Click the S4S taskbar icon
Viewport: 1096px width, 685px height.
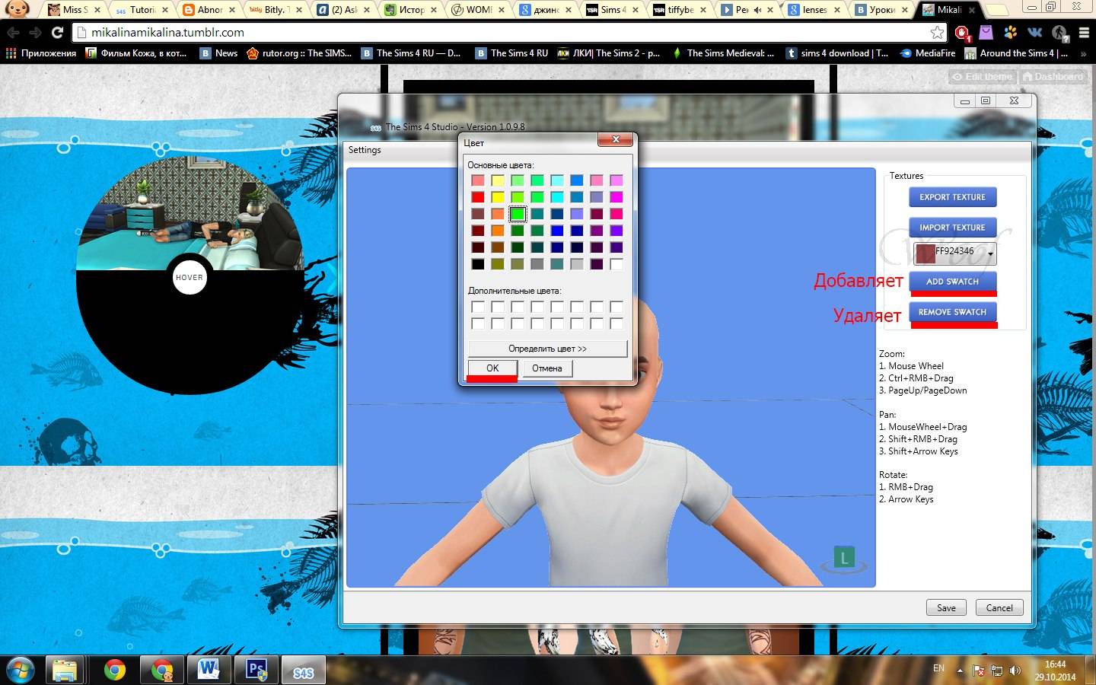(303, 671)
